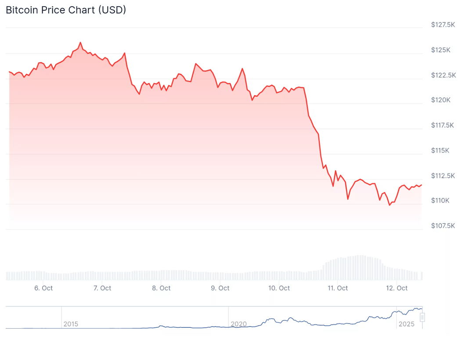
Task: Click the $127.5K price axis label
Action: [x=443, y=25]
